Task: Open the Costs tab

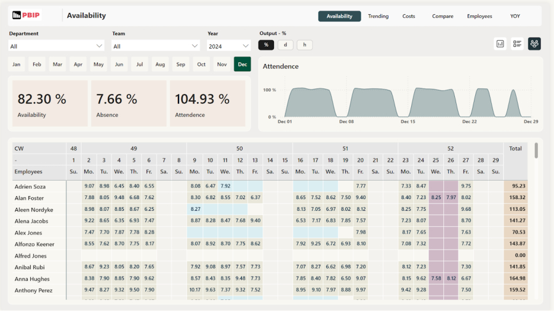Action: (409, 17)
